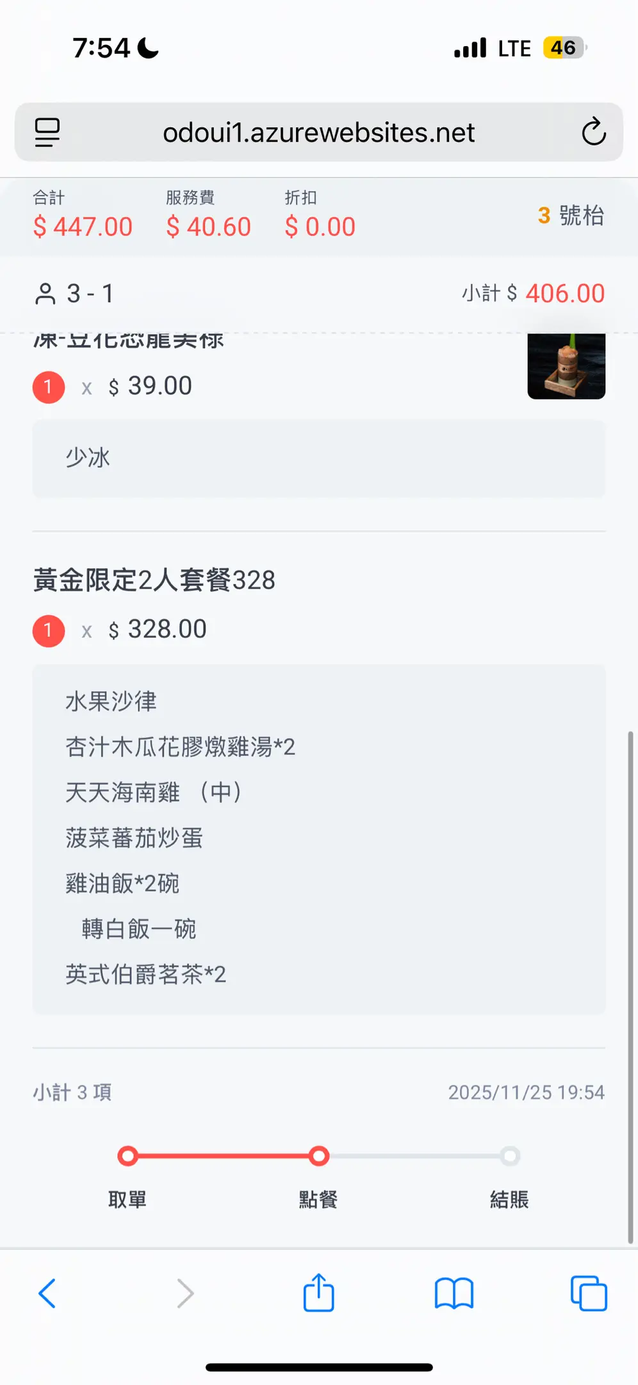
Task: Select the 黃金限定2人套餐328 item title
Action: coord(154,580)
